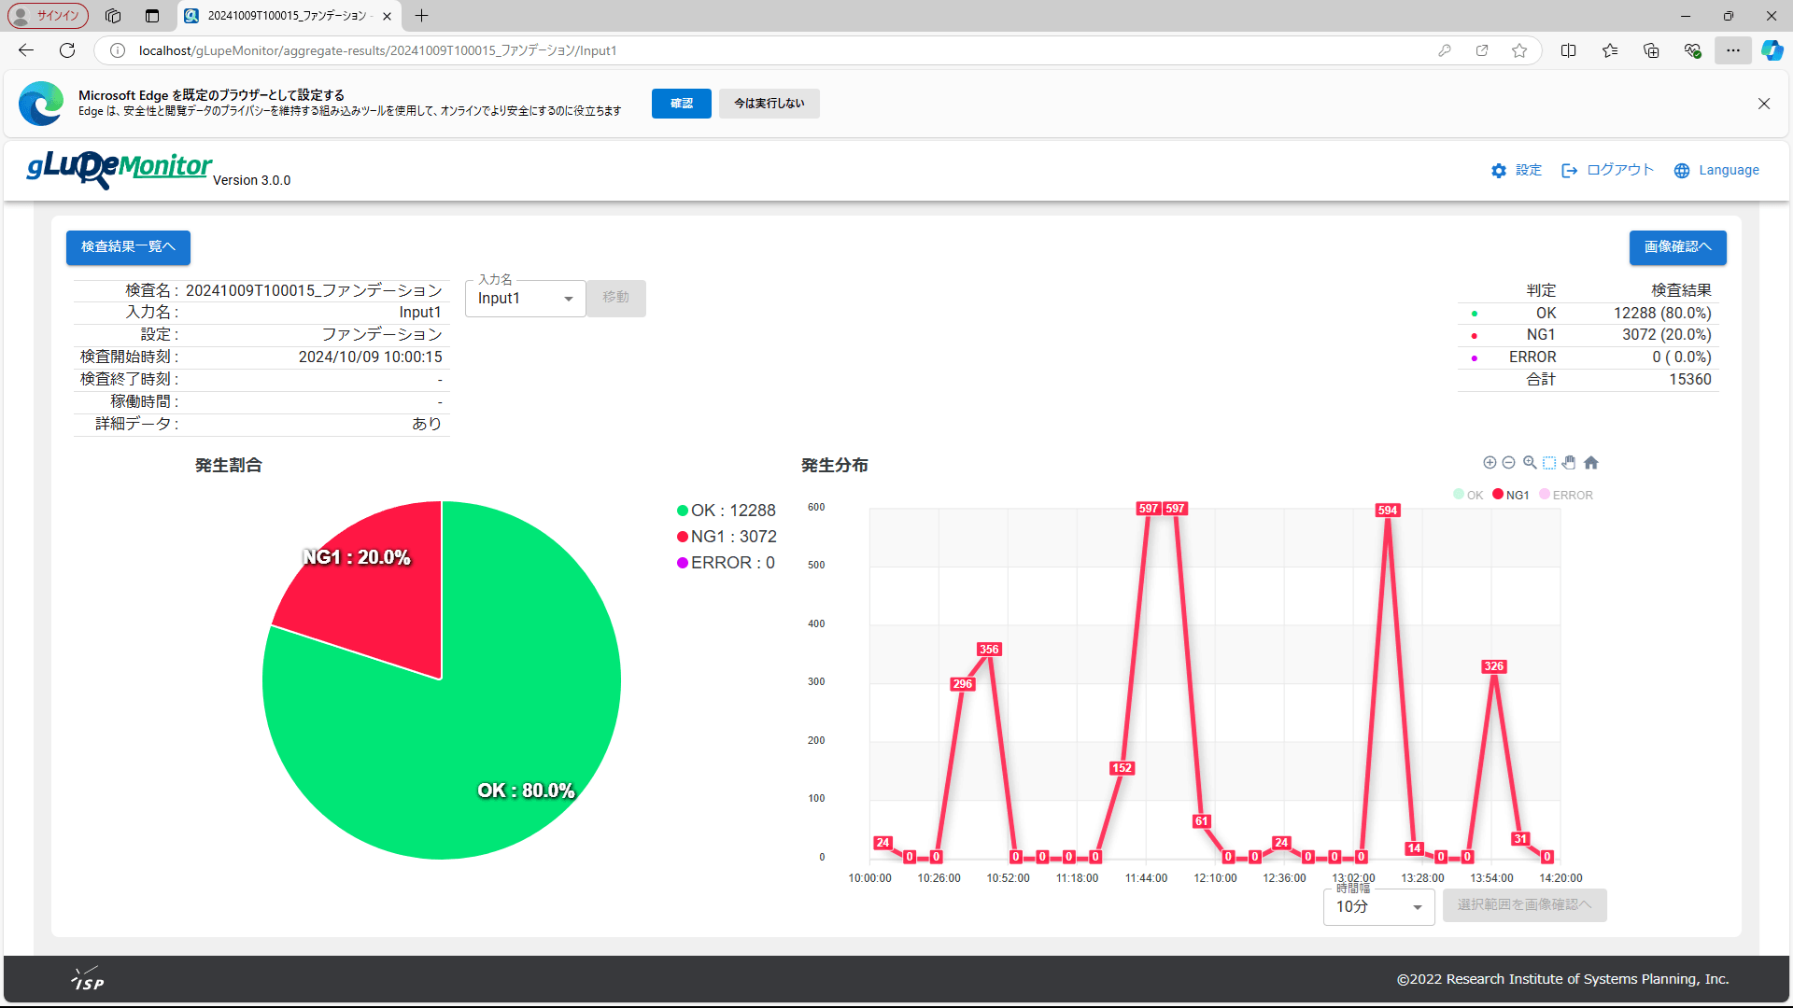Viewport: 1793px width, 1008px height.
Task: Enable the hand panning tool
Action: point(1569,463)
